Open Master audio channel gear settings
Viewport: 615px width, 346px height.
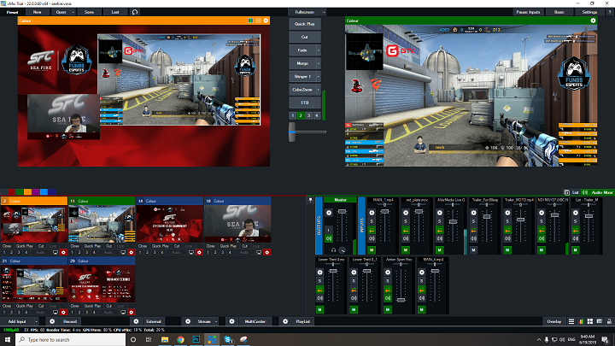coord(329,213)
